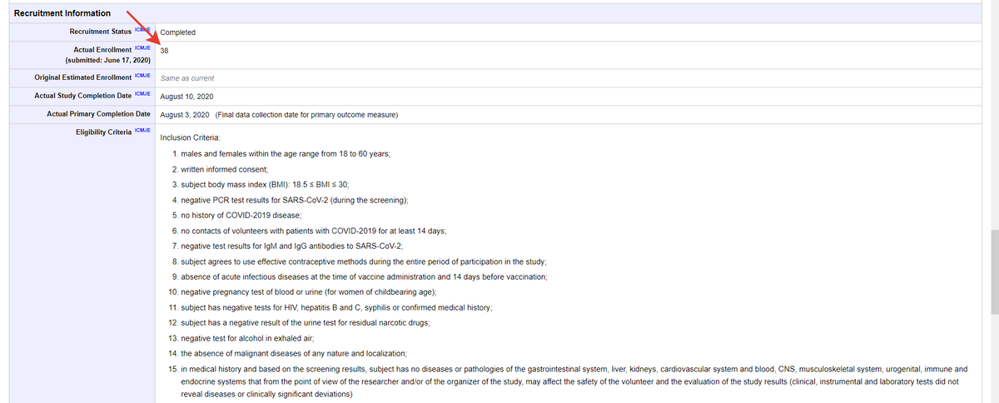Select the 'August 10, 2020' completion date
Viewport: 999px width, 403px height.
pos(187,97)
